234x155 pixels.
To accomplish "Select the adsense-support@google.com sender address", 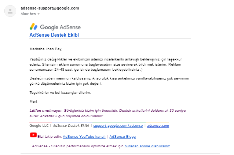I will point(50,8).
